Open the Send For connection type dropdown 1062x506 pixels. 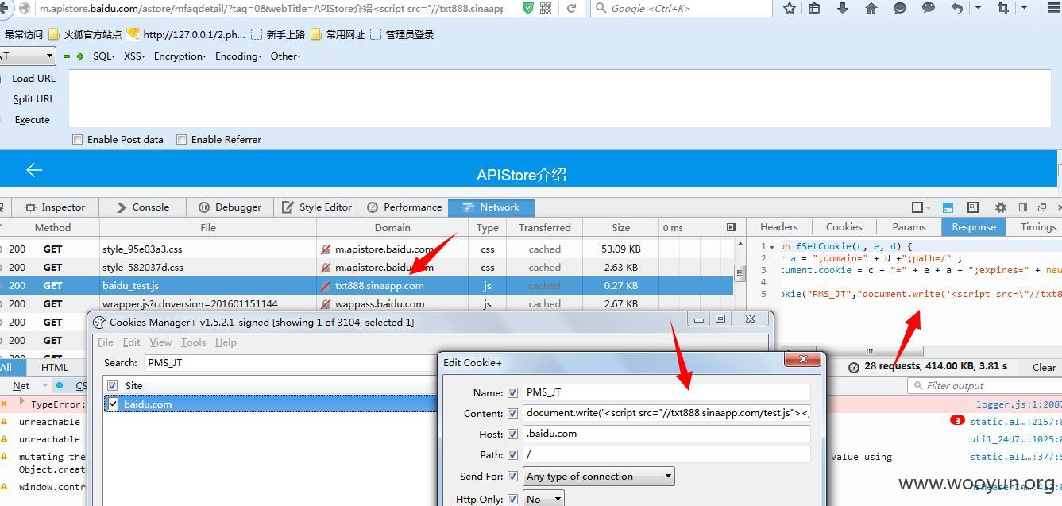[x=598, y=477]
